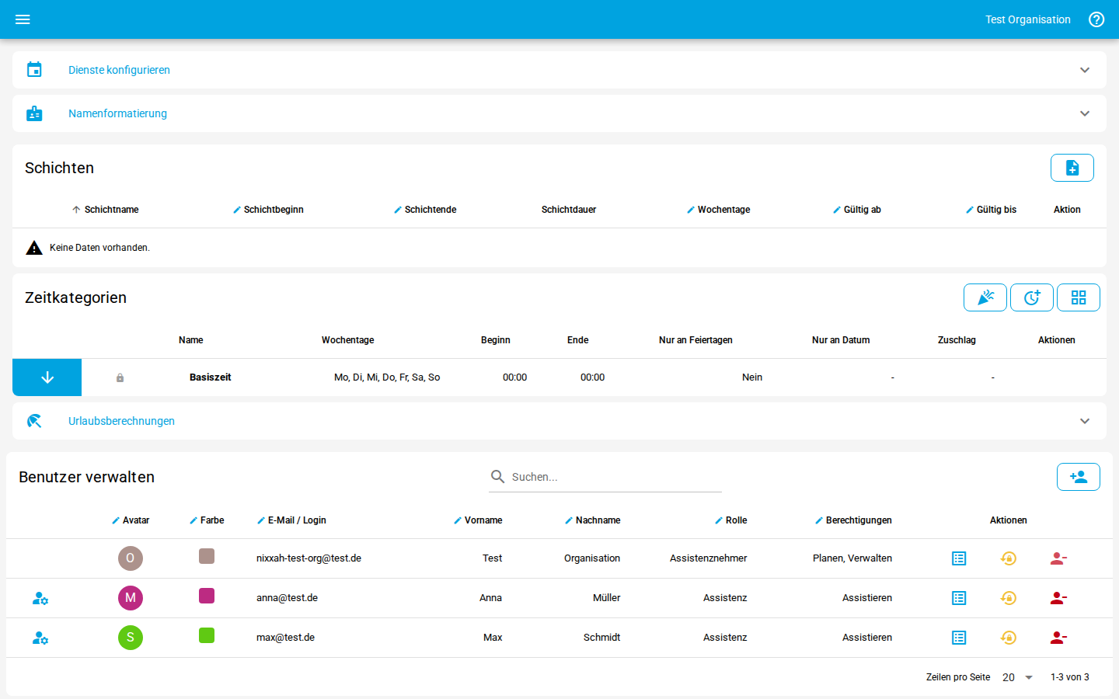Viewport: 1119px width, 699px height.
Task: Click the grid view icon in Zeitkategorien
Action: [x=1078, y=297]
